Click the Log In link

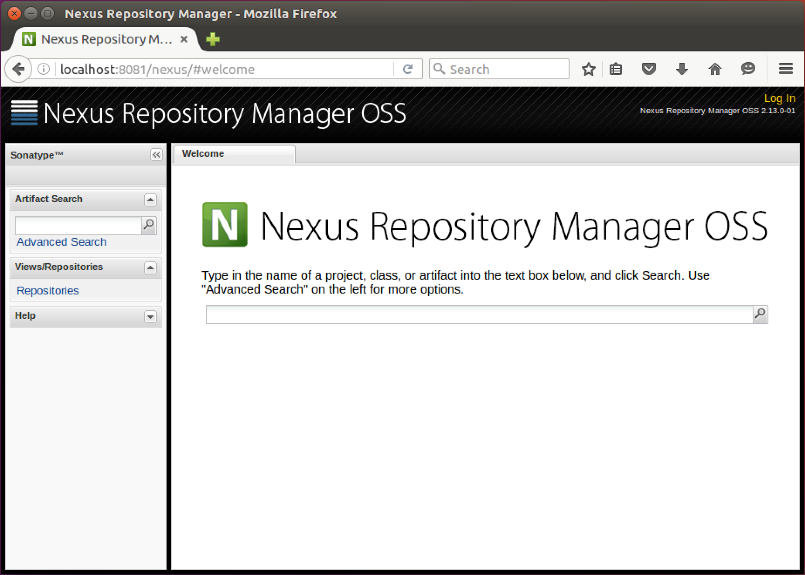[x=779, y=98]
